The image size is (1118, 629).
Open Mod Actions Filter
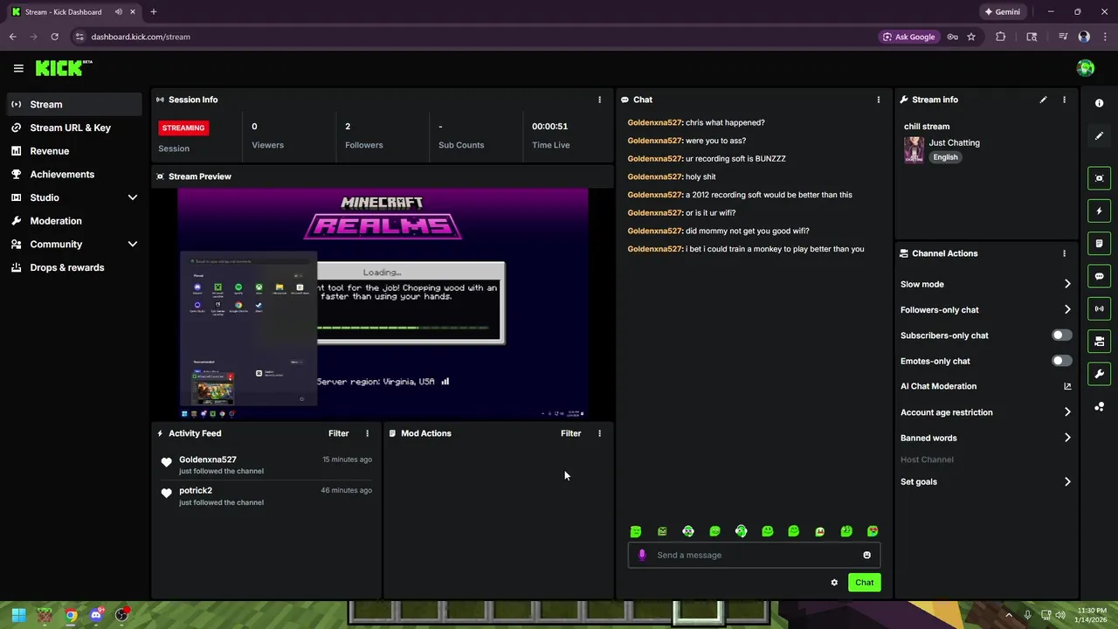pyautogui.click(x=570, y=433)
